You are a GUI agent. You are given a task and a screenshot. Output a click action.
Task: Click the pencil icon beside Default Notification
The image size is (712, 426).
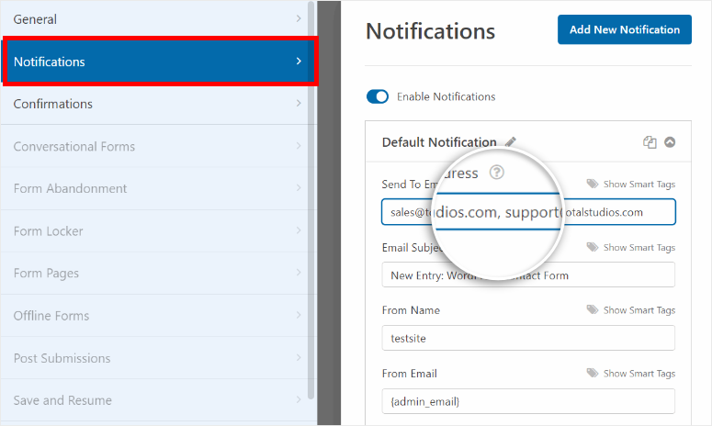(511, 142)
